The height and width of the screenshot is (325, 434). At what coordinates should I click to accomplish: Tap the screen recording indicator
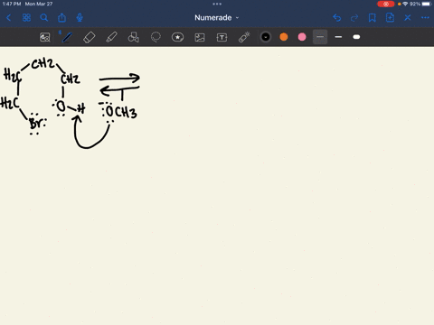pyautogui.click(x=386, y=4)
